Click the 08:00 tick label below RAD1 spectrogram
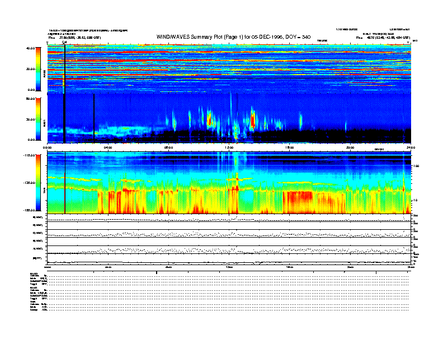This screenshot has height=343, width=443. [169, 147]
